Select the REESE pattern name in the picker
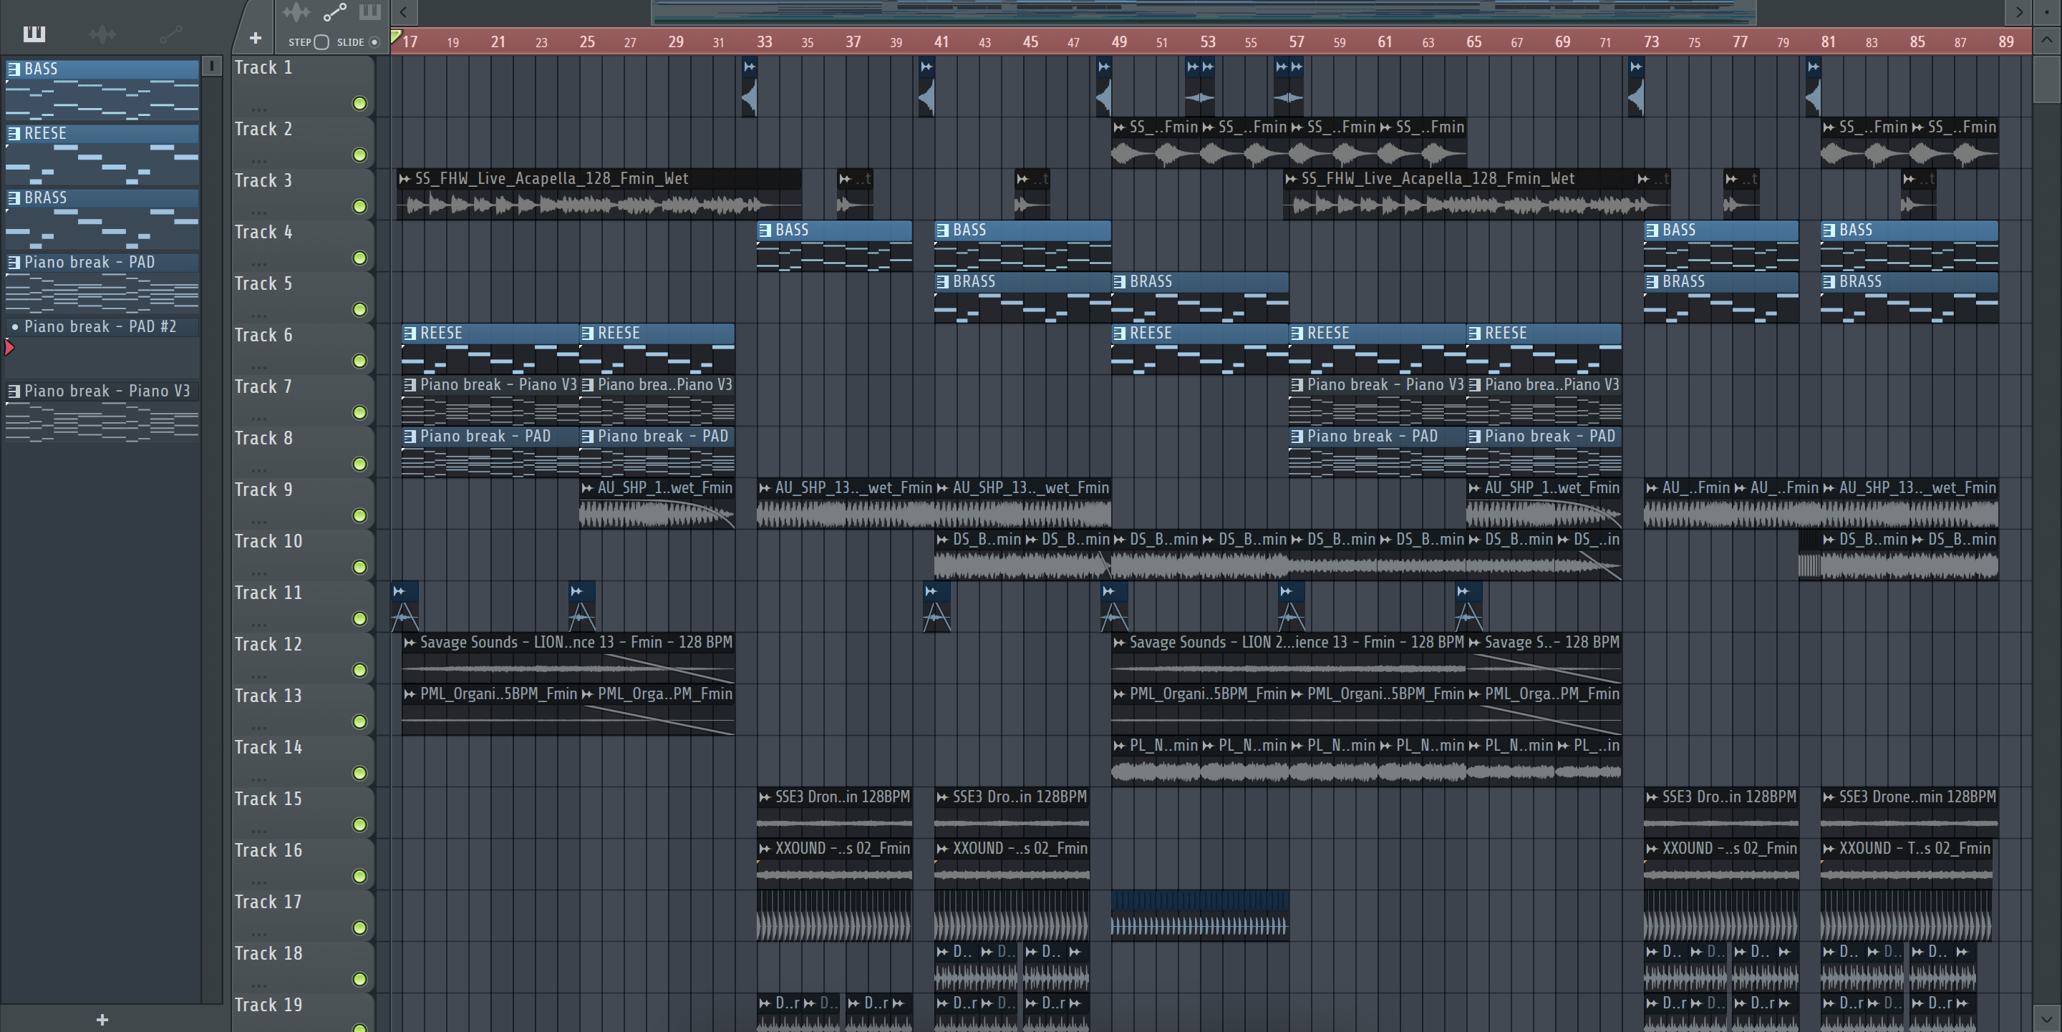 click(46, 134)
